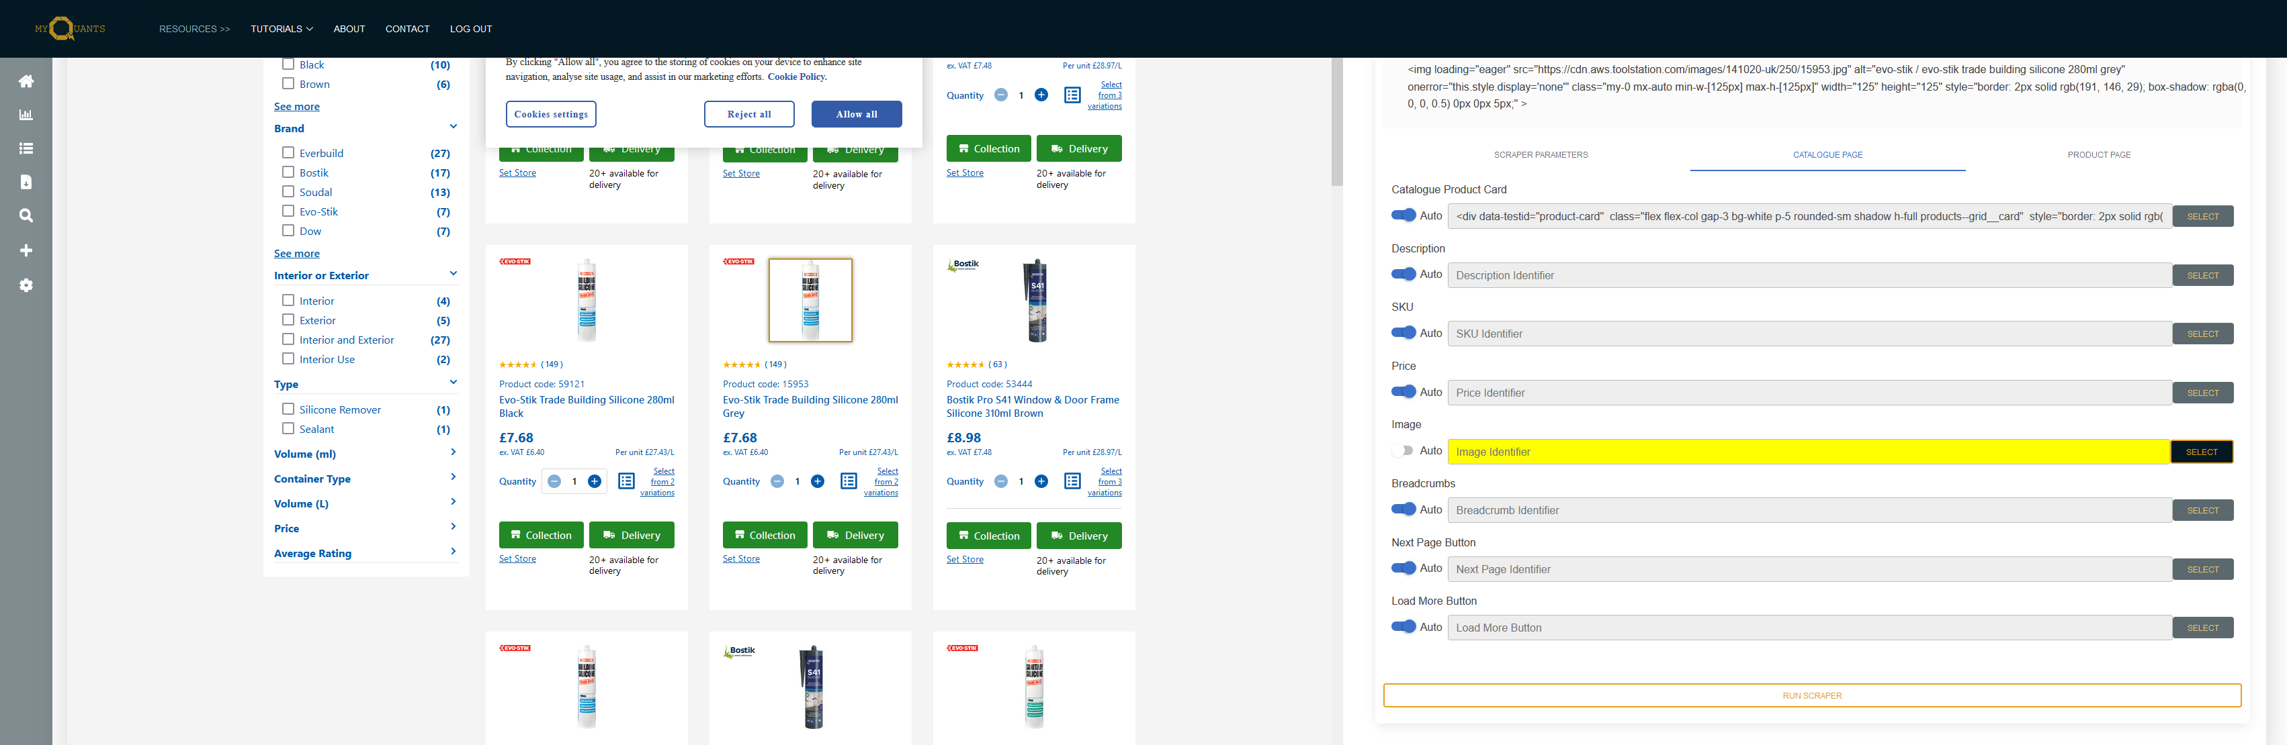Click Allow all cookies button

click(857, 114)
